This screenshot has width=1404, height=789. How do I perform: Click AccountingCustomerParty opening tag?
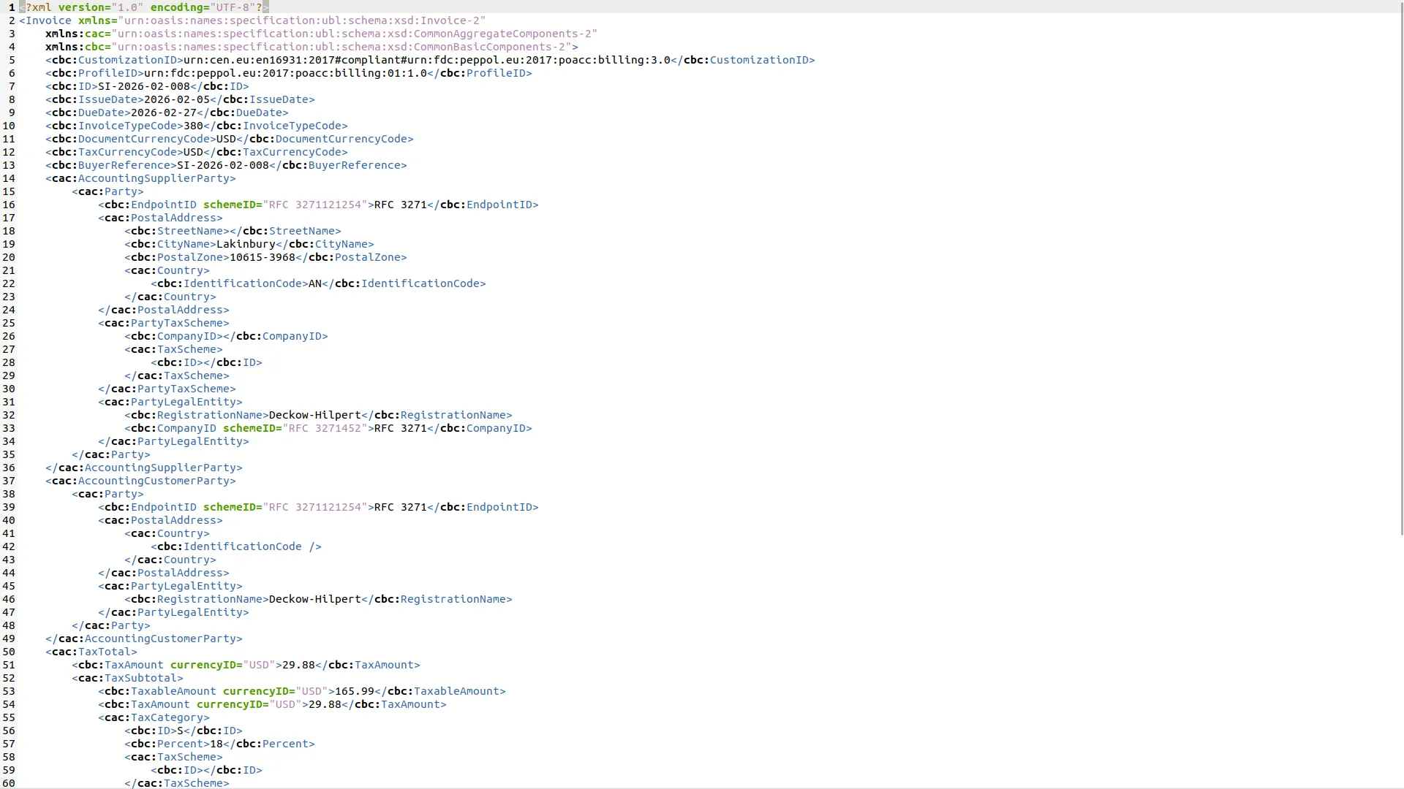[x=140, y=481]
